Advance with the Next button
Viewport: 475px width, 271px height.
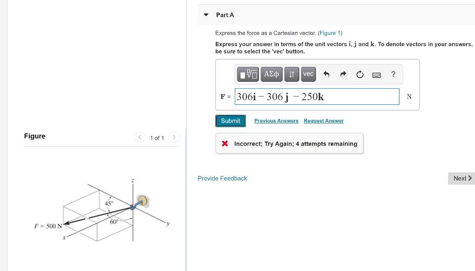click(x=461, y=178)
